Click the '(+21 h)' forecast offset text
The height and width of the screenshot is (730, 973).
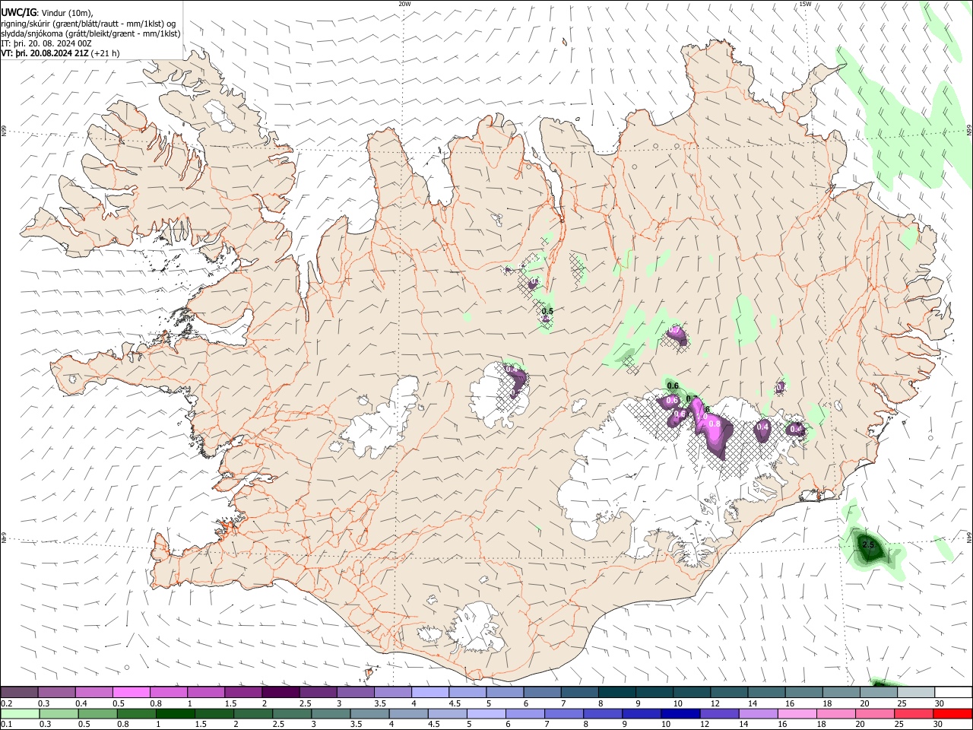click(105, 54)
